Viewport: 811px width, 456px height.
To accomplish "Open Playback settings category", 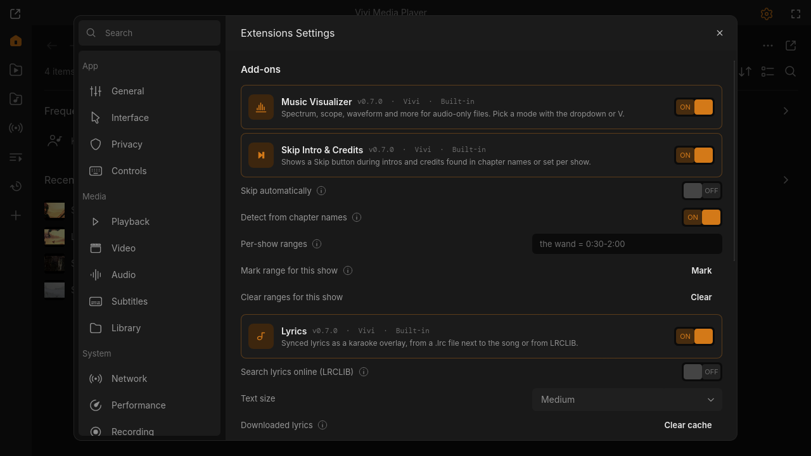I will click(150, 222).
